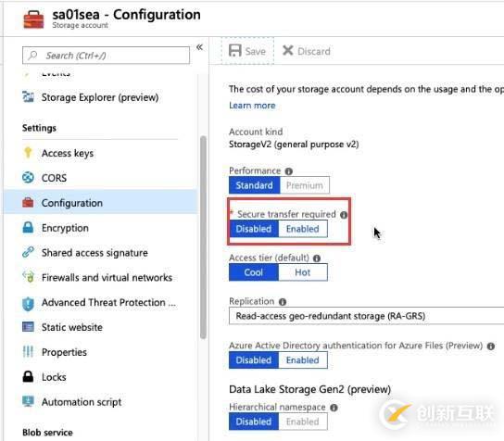Image resolution: width=504 pixels, height=441 pixels.
Task: Click the Storage Explorer icon
Action: 29,96
